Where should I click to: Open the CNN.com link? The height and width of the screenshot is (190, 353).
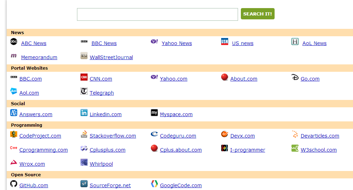101,79
